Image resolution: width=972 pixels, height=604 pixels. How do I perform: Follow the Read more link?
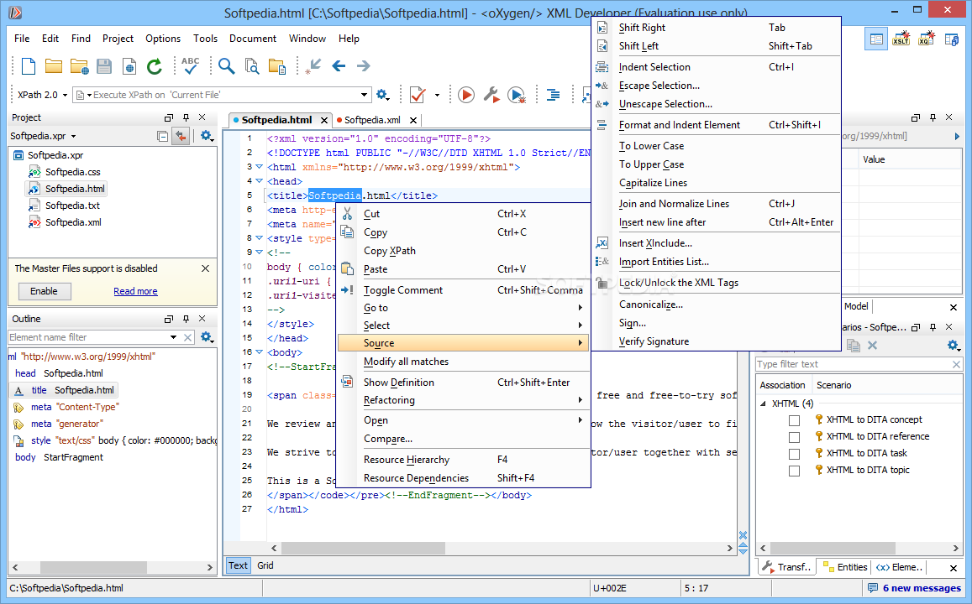pos(136,291)
